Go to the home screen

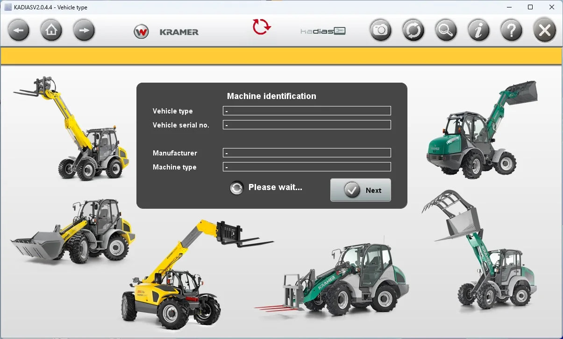pos(51,31)
